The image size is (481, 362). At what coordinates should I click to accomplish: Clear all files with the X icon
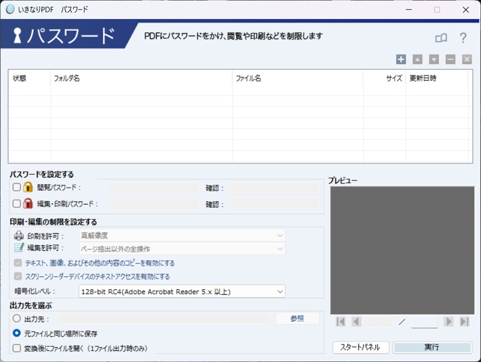click(x=467, y=59)
